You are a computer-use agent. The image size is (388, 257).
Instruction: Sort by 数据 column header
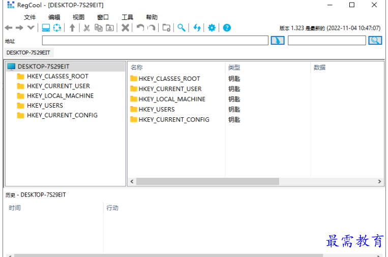[319, 67]
